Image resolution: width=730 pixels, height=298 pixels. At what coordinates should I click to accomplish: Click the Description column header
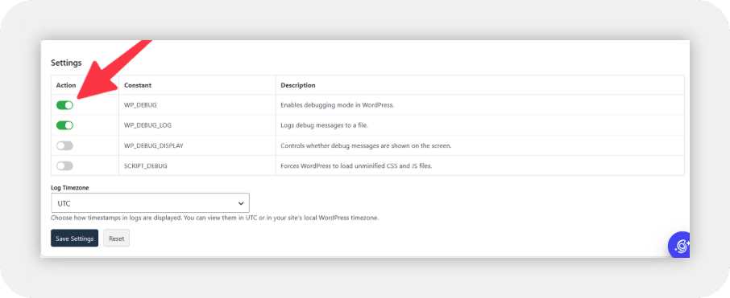point(298,85)
